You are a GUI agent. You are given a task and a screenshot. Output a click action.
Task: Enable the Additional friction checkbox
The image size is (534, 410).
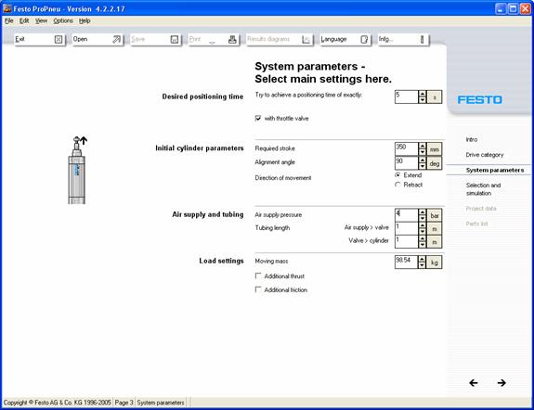pyautogui.click(x=258, y=289)
